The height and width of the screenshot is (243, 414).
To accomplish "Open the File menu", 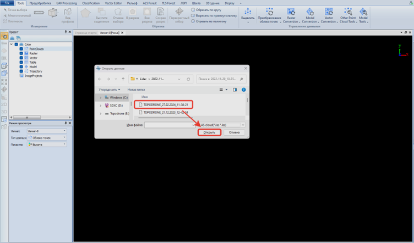I will (x=7, y=3).
